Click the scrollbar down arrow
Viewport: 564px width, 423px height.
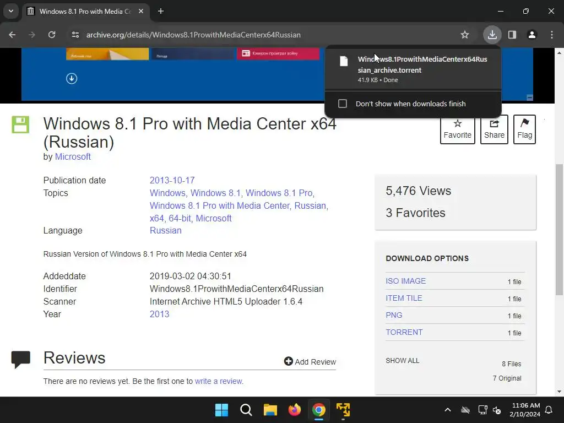click(559, 392)
